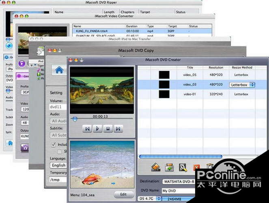Click the 480*320 resolution of video_05
Viewport: 269px width, 203px height.
[216, 75]
